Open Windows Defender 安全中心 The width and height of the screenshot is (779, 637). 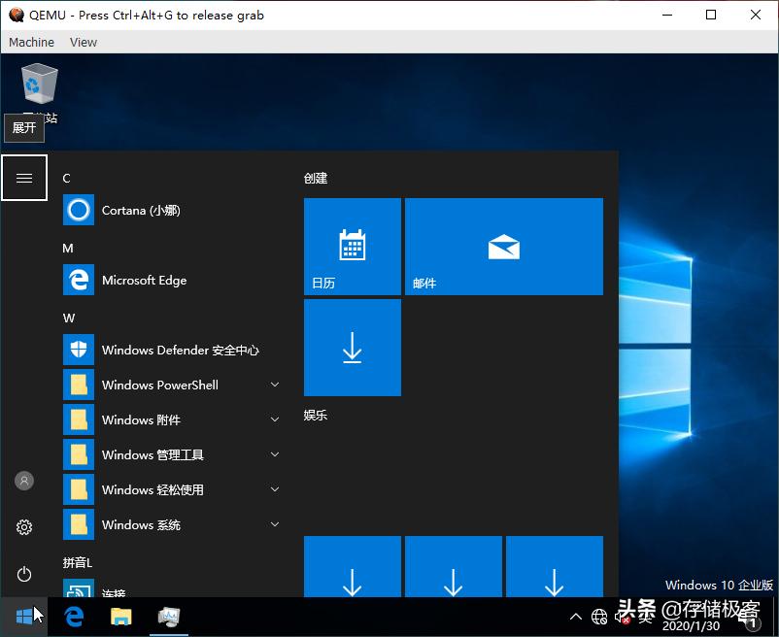tap(179, 351)
